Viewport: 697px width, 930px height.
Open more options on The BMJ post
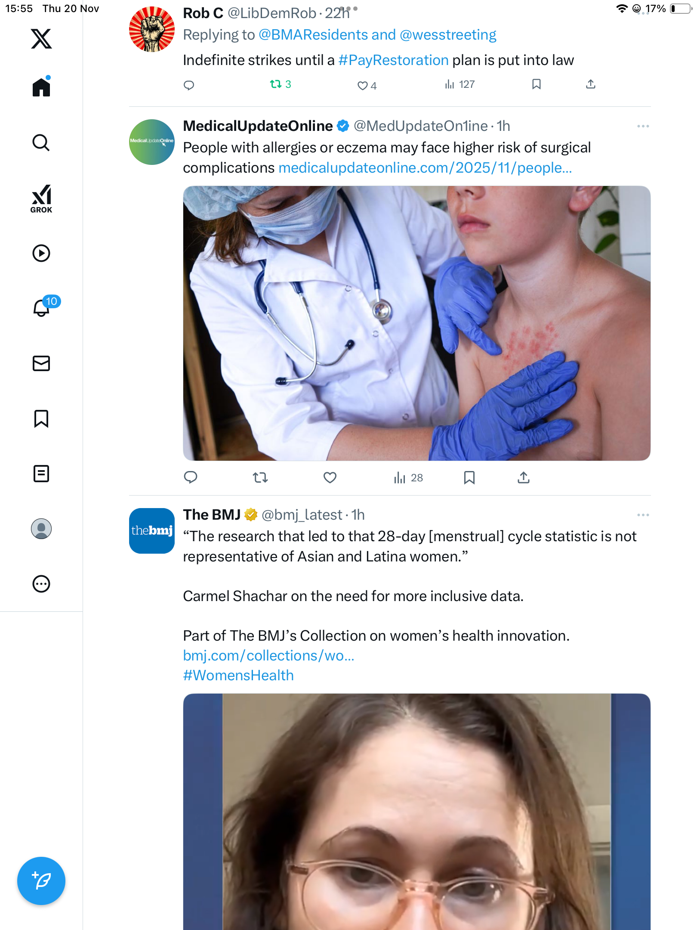click(x=643, y=515)
